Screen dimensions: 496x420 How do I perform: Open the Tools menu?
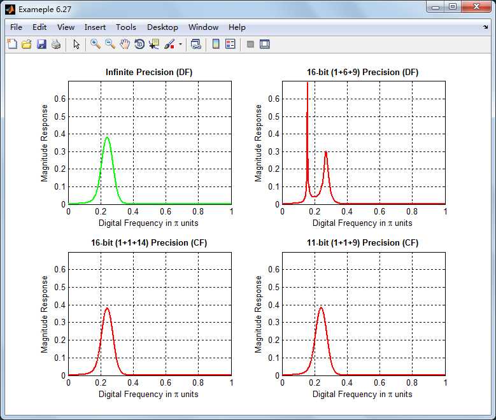(x=126, y=27)
